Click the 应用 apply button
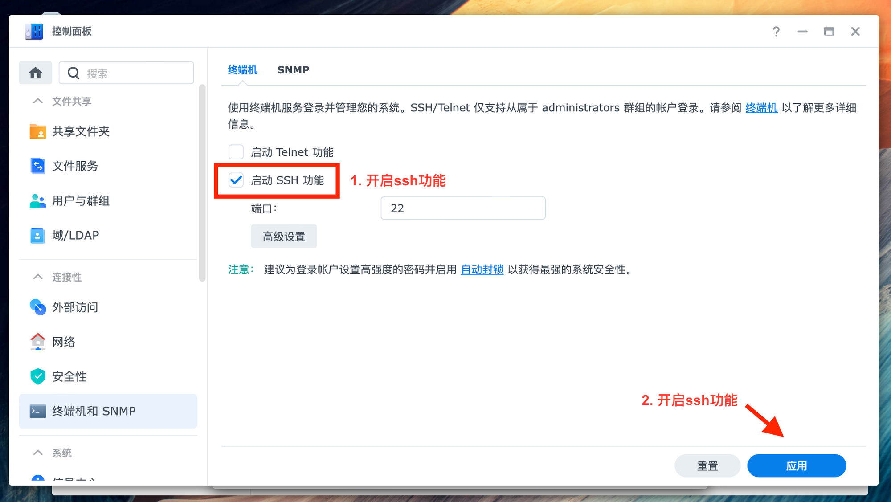This screenshot has height=502, width=891. pos(797,465)
